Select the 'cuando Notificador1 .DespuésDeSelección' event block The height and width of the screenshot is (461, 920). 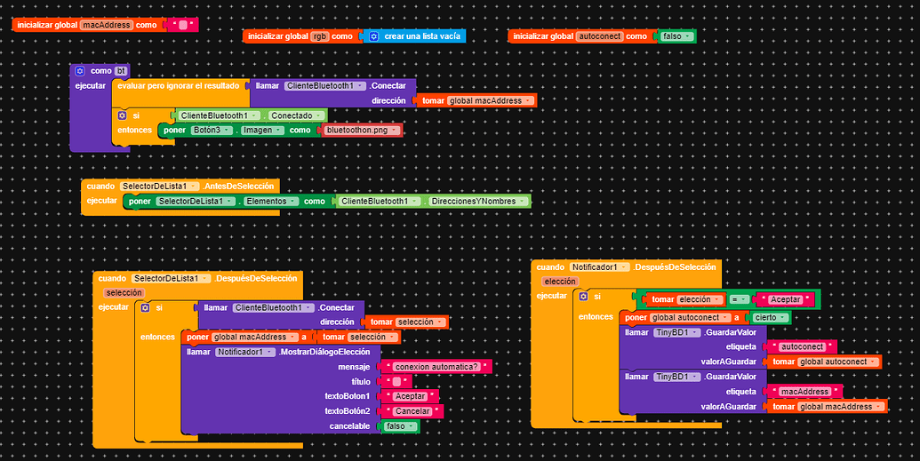click(x=626, y=266)
